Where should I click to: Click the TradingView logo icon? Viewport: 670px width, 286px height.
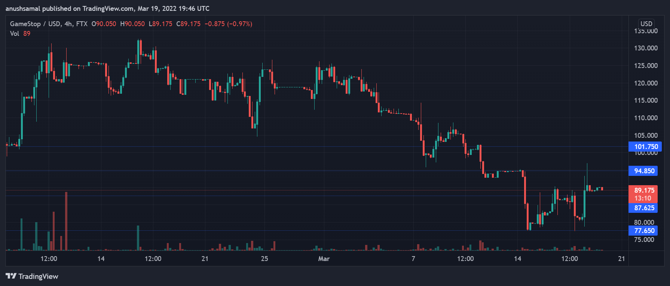coord(11,276)
